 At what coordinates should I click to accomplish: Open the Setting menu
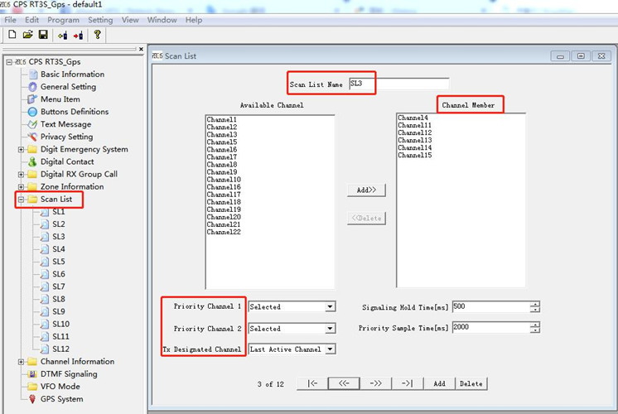pos(100,20)
